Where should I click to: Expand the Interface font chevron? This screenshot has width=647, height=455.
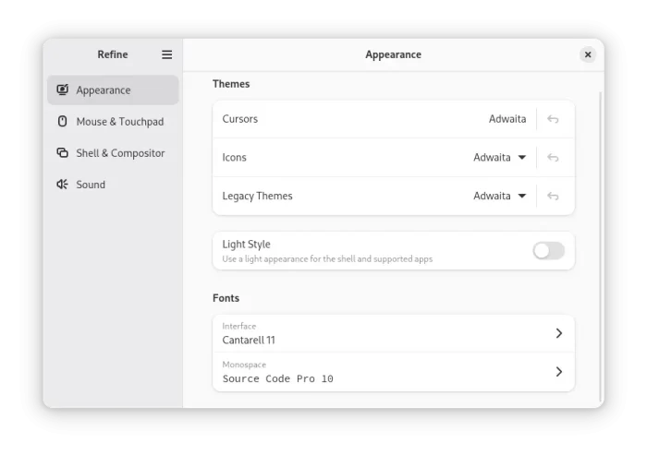pyautogui.click(x=558, y=333)
